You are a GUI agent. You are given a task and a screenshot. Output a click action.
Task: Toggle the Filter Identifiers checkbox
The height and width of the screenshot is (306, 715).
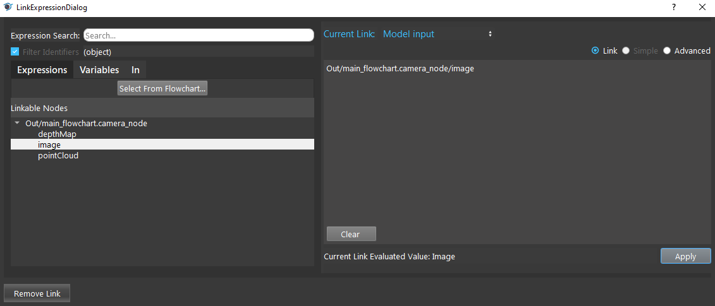click(15, 52)
